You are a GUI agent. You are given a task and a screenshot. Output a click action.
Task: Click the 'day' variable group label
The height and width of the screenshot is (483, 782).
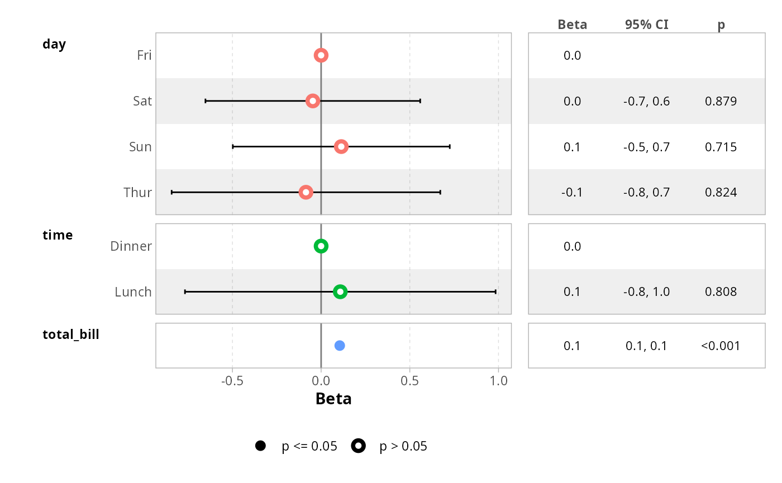pyautogui.click(x=54, y=44)
